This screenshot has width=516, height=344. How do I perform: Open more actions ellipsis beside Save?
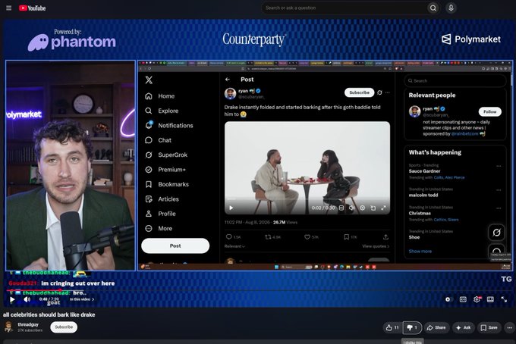tap(510, 327)
